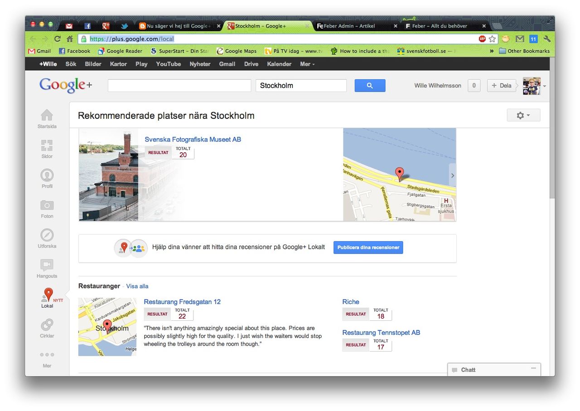Click the blue search magnifier button
This screenshot has width=580, height=411.
(370, 85)
